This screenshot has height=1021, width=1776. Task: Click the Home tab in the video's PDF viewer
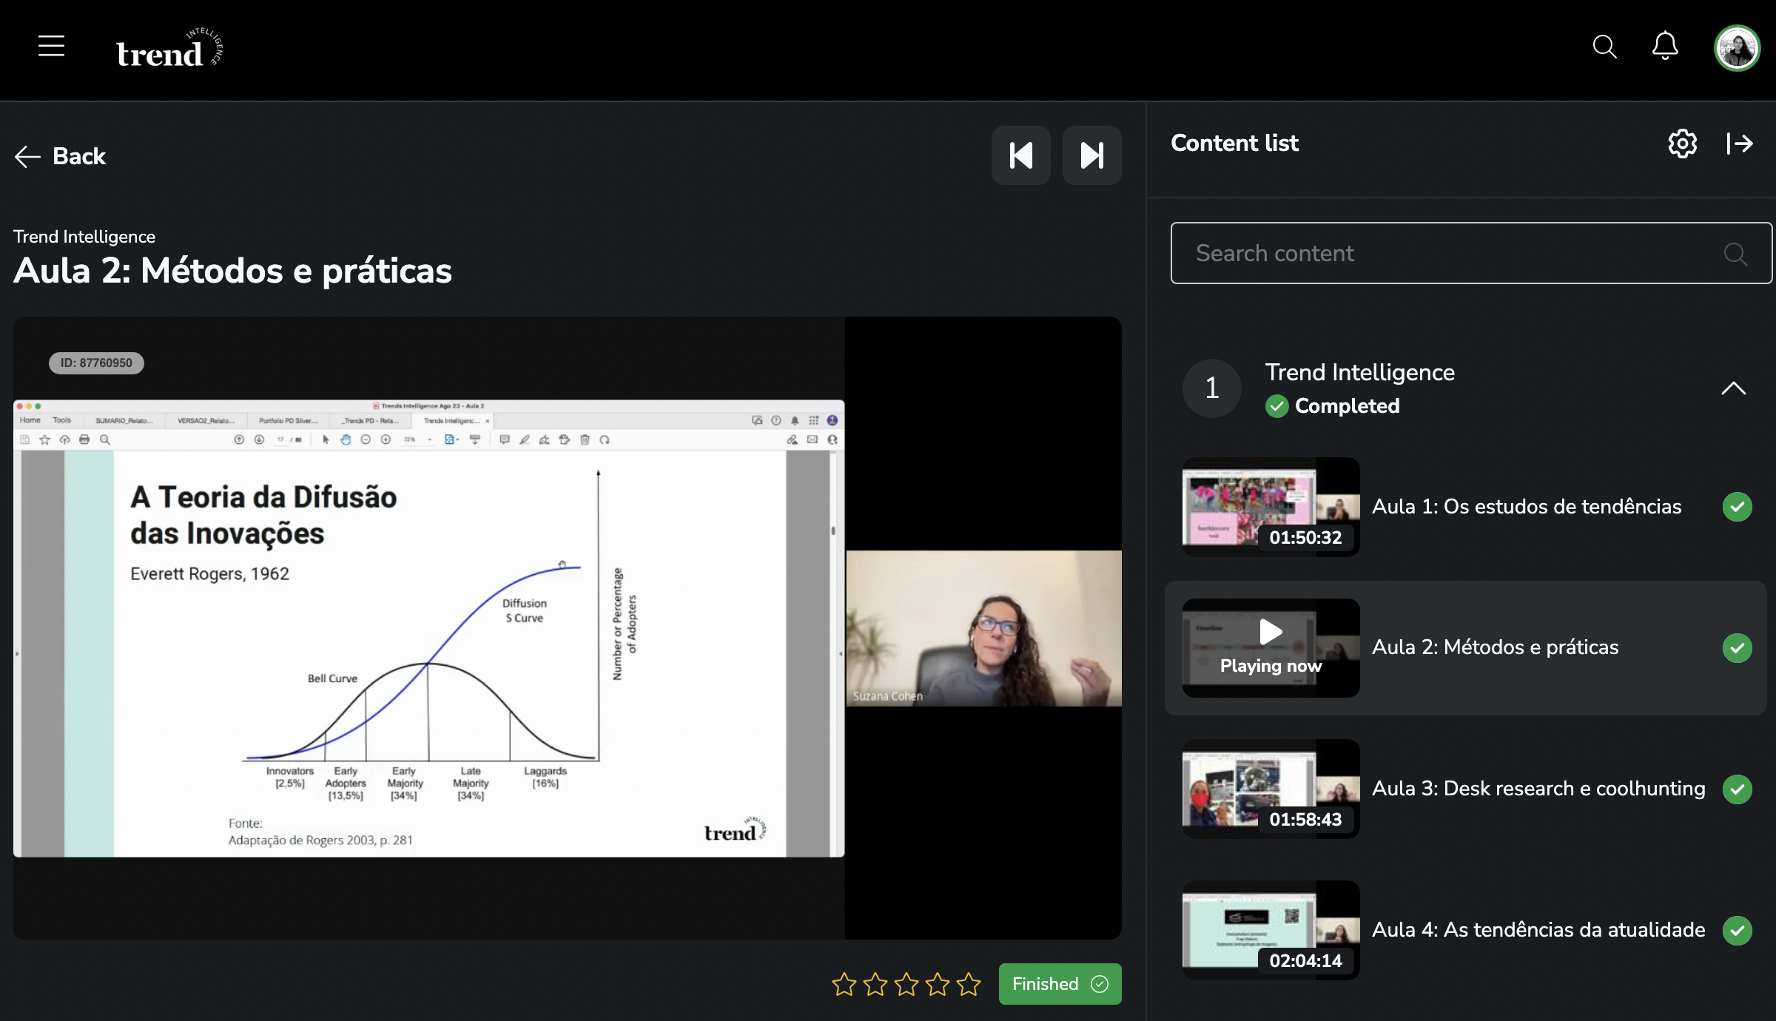point(30,420)
